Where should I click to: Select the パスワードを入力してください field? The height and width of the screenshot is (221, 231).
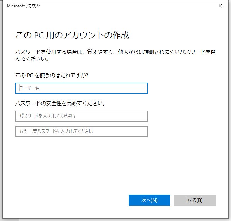[82, 116]
